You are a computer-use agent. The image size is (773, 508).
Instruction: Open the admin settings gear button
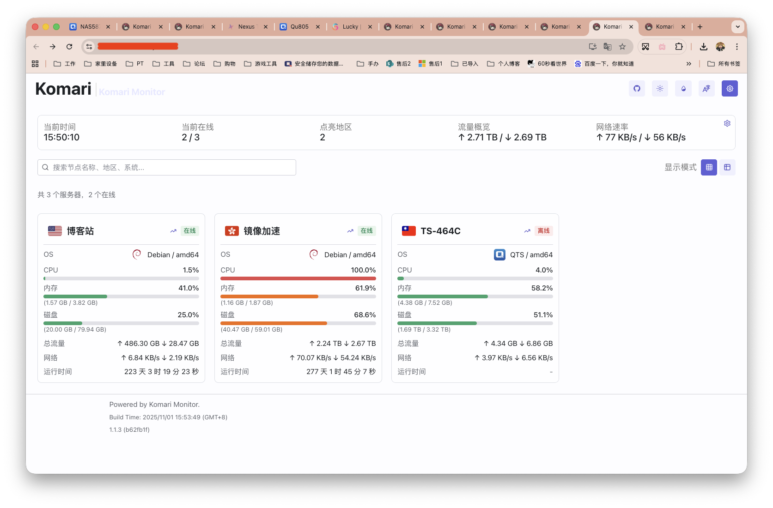[730, 89]
